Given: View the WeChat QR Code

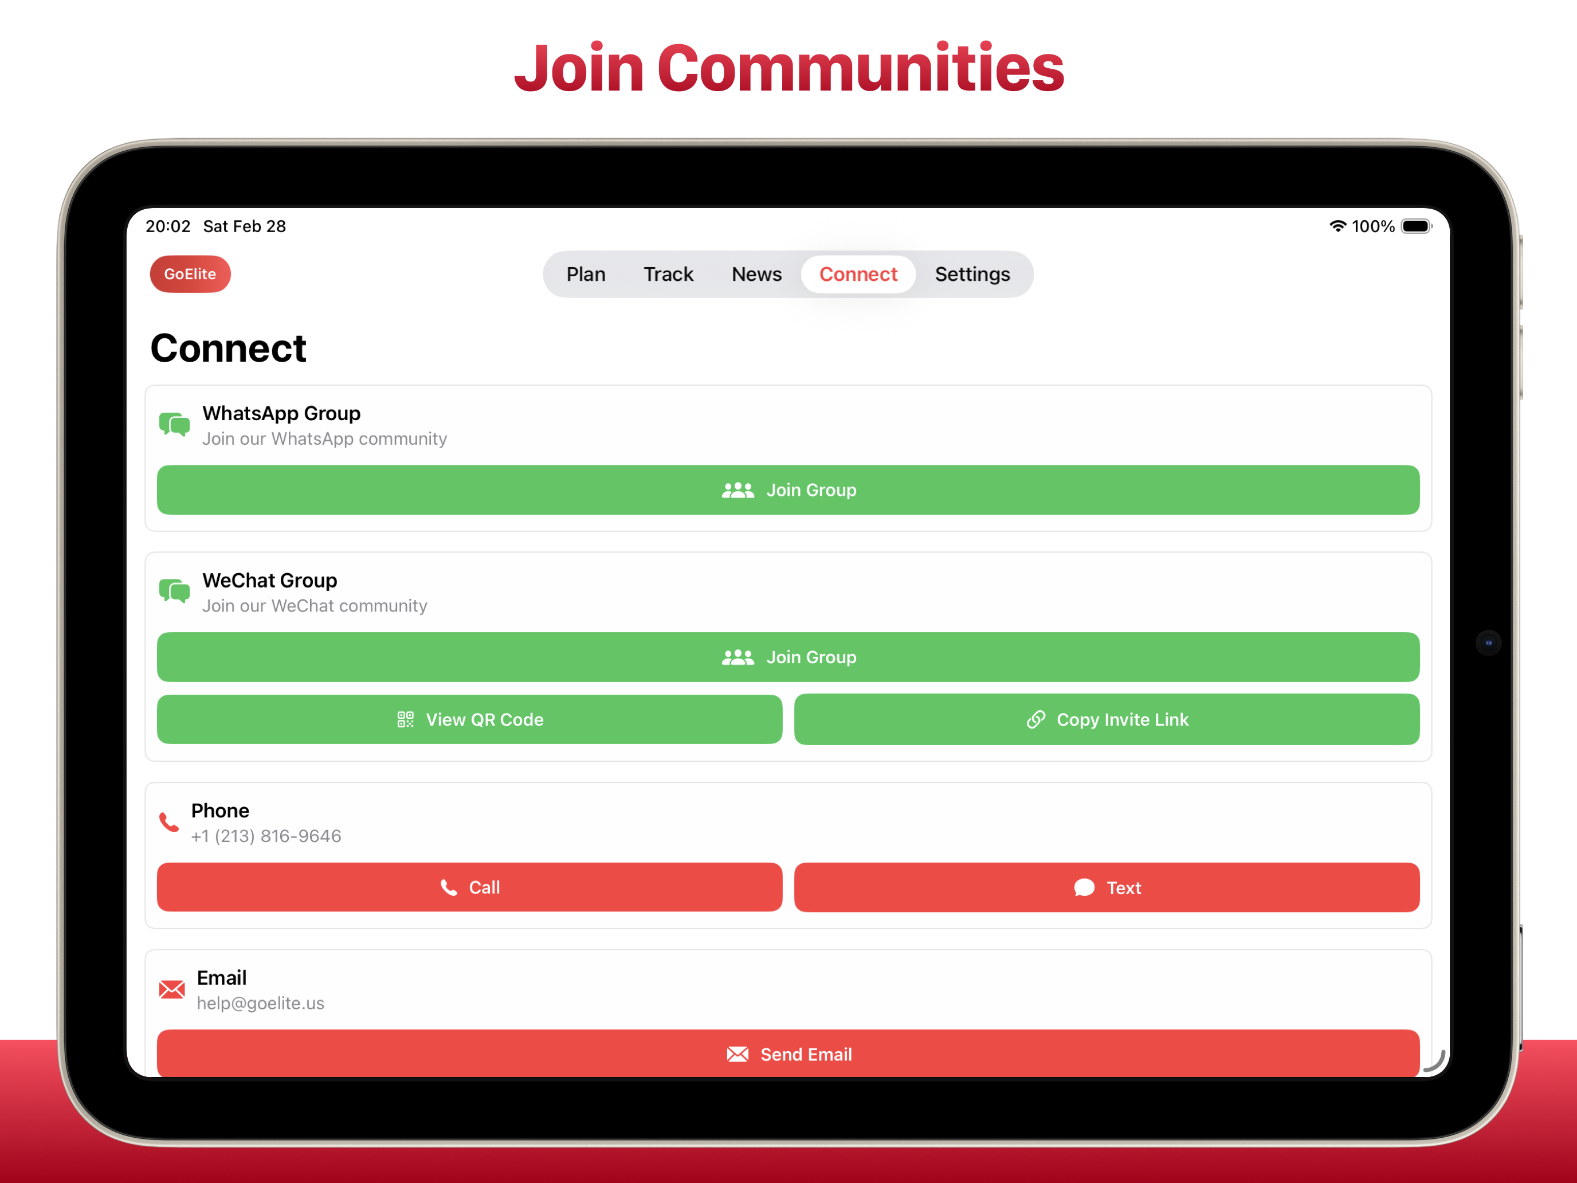Looking at the screenshot, I should click(469, 719).
